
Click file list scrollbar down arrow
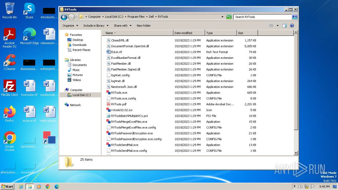(296, 153)
